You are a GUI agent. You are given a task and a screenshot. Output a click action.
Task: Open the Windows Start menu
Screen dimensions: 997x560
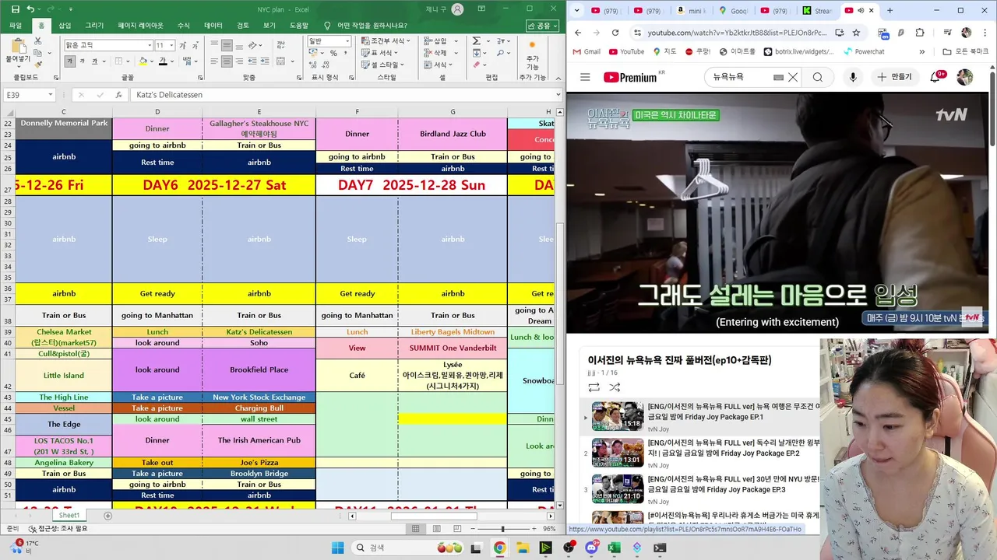tap(337, 548)
